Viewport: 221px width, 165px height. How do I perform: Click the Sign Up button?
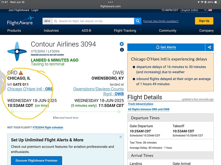[204, 21]
